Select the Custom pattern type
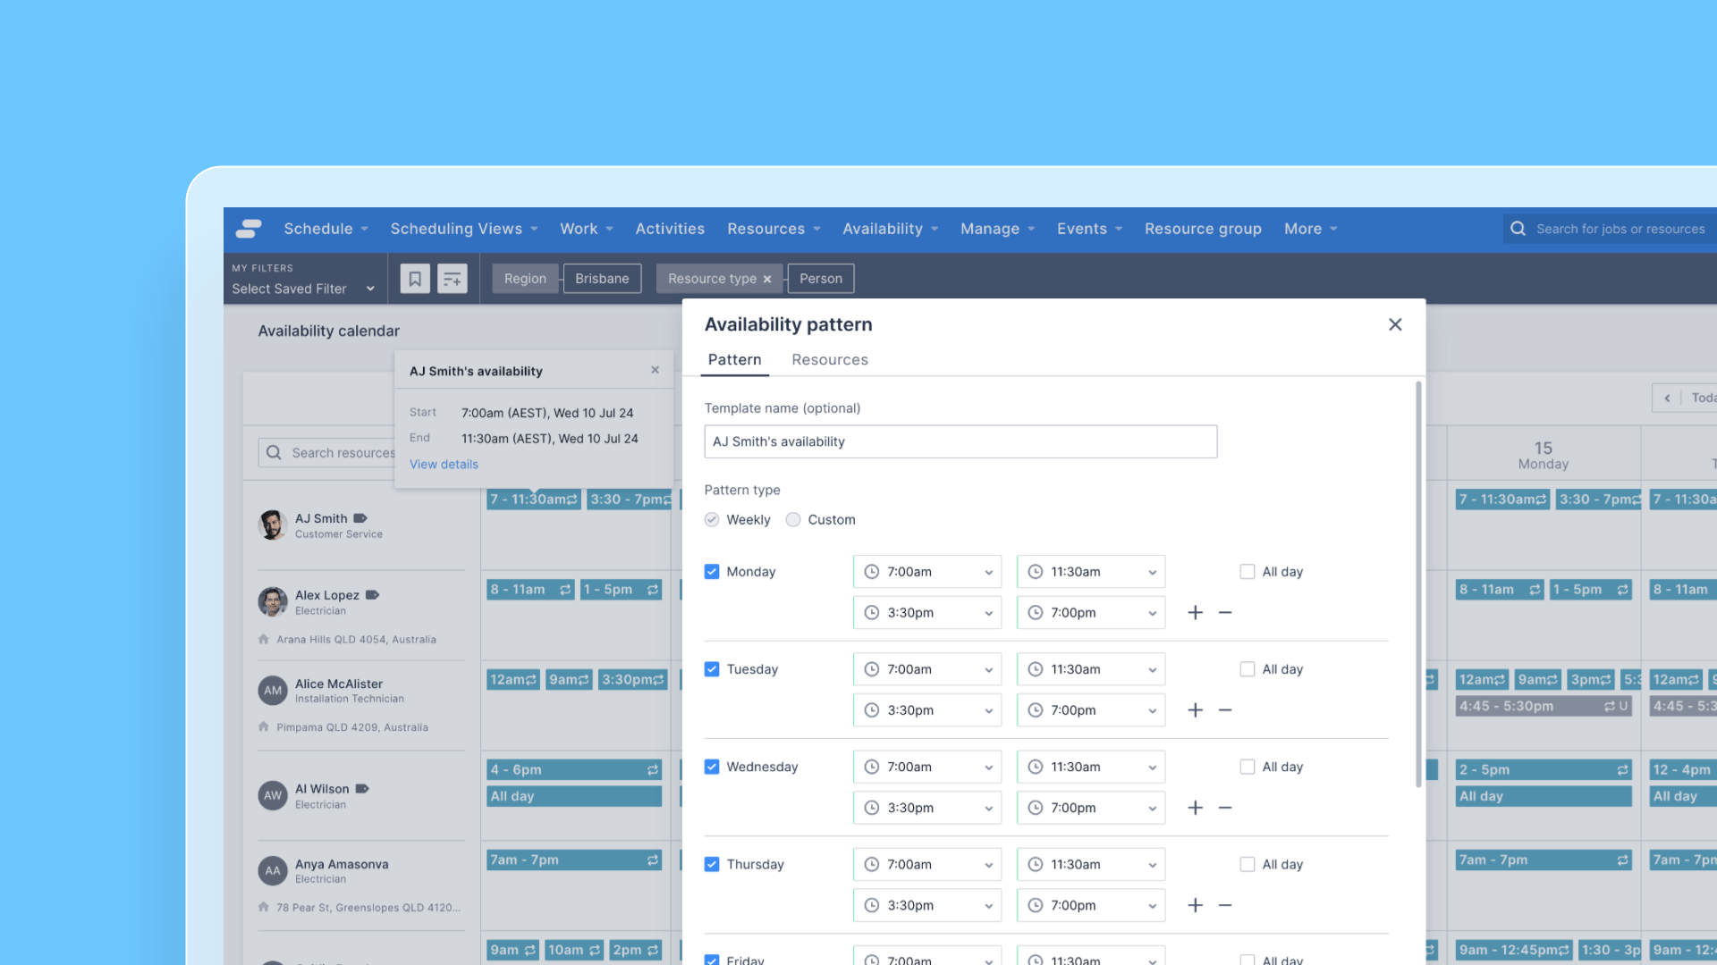This screenshot has width=1717, height=965. (793, 520)
